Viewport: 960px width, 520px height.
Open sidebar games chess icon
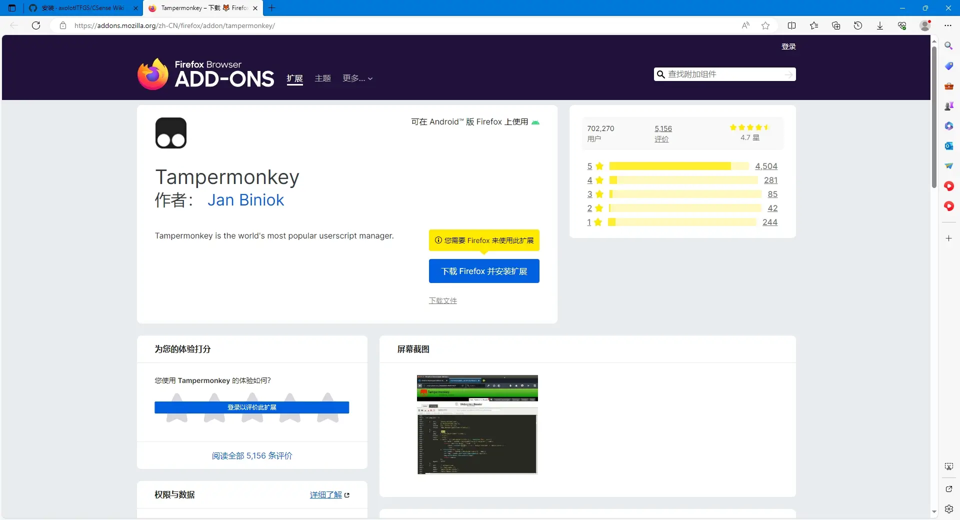[x=948, y=106]
